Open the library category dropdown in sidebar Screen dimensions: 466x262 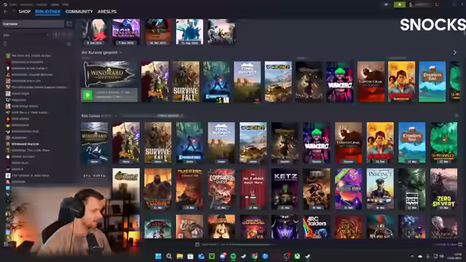click(x=26, y=35)
